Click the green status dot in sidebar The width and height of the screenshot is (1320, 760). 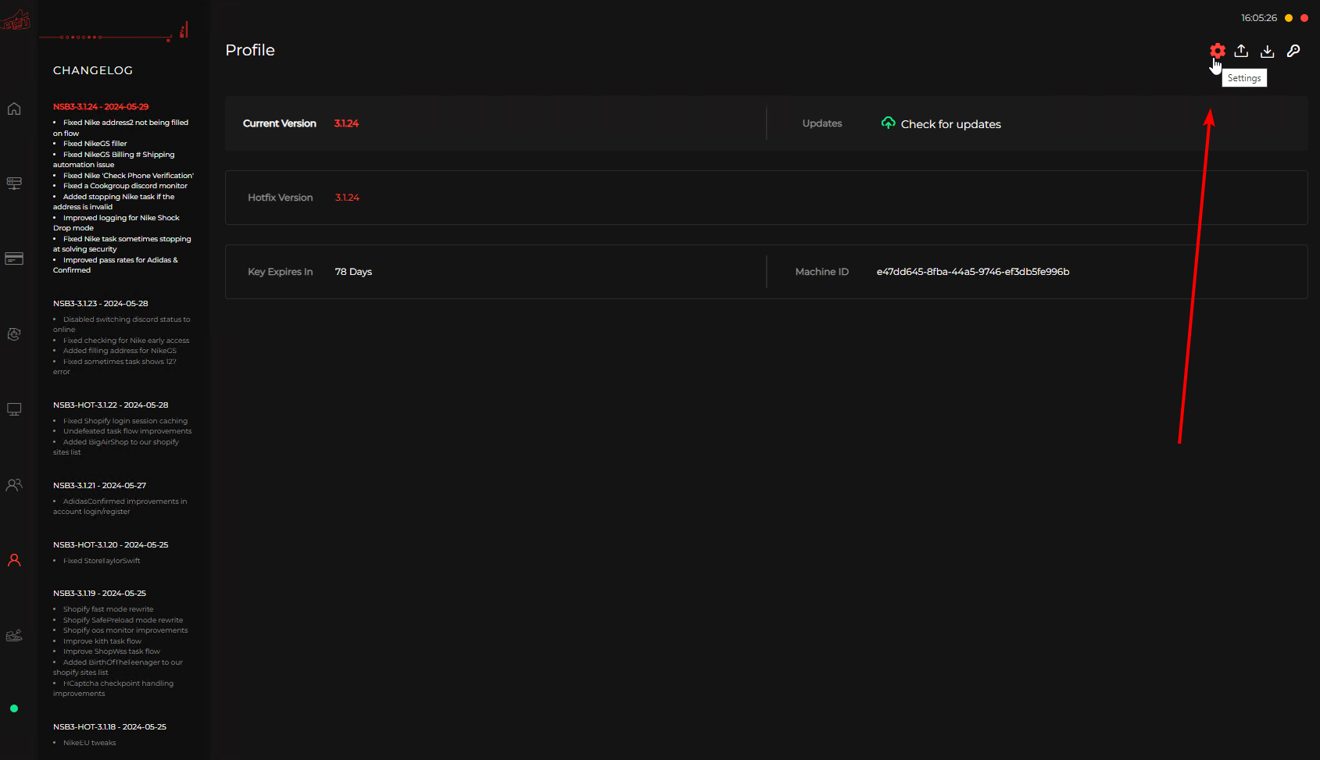tap(14, 708)
